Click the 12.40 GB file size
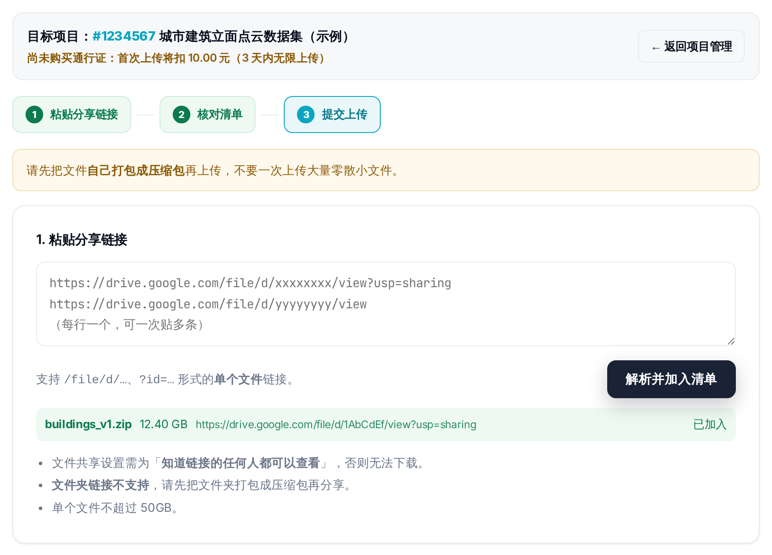 tap(163, 424)
